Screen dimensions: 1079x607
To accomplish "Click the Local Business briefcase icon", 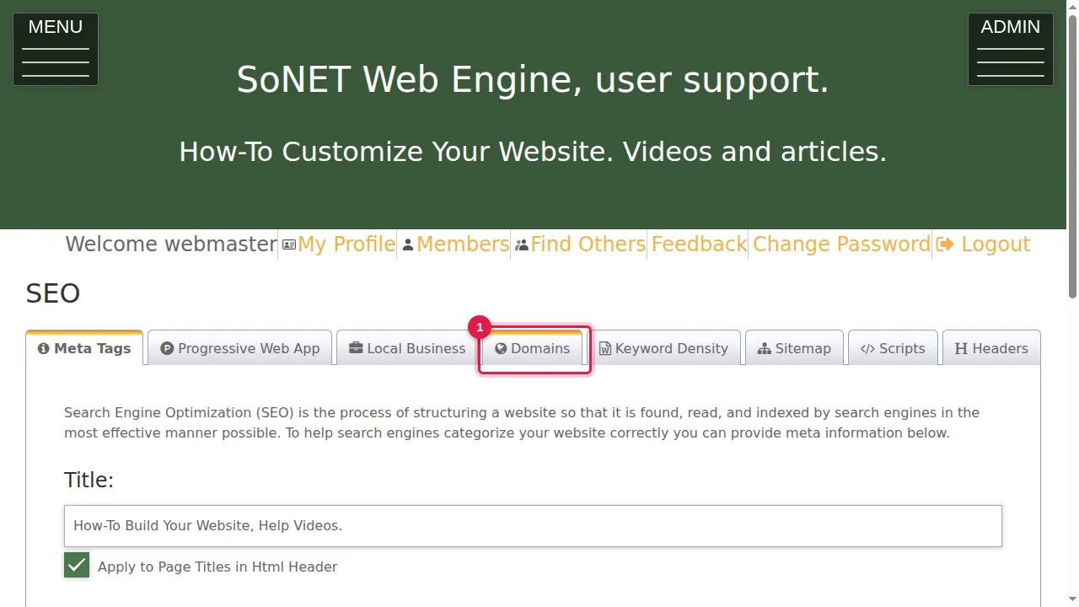I will coord(356,348).
